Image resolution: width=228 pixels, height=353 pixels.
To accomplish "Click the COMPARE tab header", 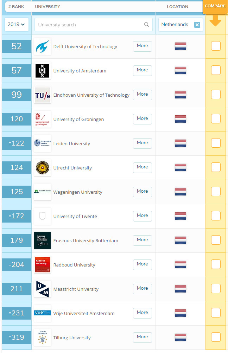I will click(x=215, y=6).
